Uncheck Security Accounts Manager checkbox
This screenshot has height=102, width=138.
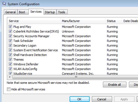coord(10,36)
